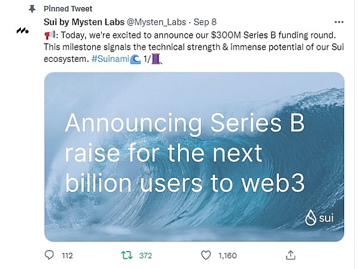Open the Series B wave image
The image size is (359, 269).
tap(194, 157)
